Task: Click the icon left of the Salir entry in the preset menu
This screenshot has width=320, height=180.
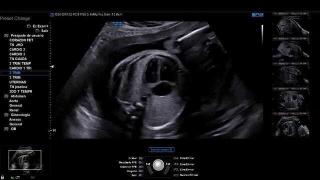Action: pyautogui.click(x=38, y=31)
